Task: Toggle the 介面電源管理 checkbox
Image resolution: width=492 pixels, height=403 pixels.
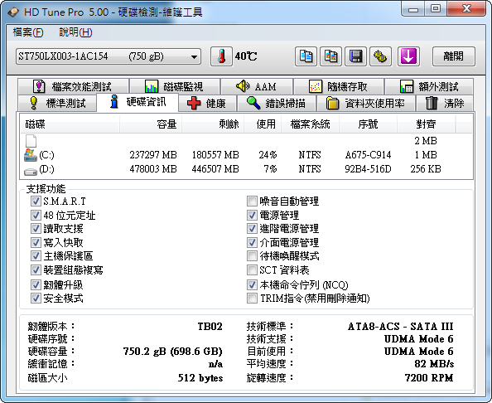Action: click(252, 242)
